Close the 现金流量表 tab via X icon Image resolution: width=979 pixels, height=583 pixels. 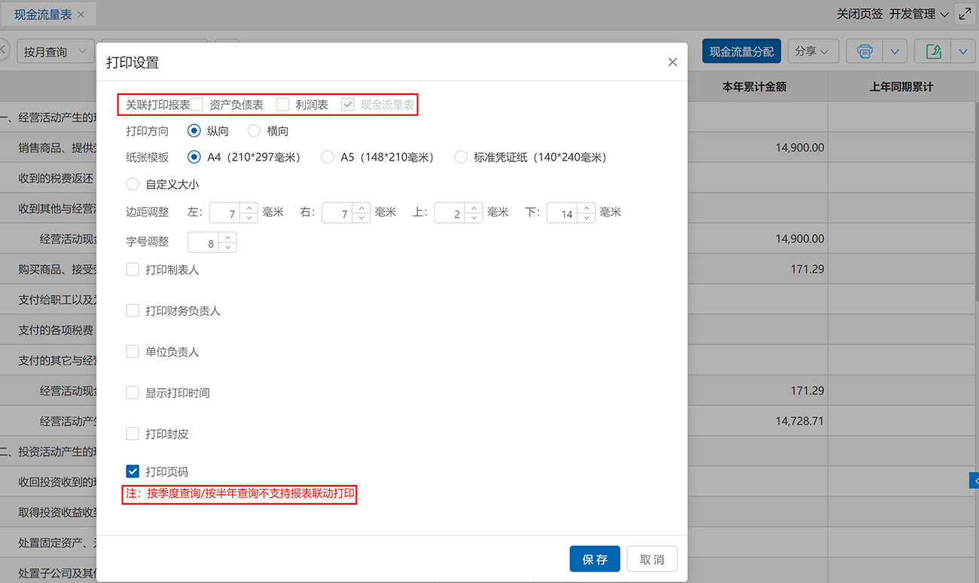click(81, 15)
